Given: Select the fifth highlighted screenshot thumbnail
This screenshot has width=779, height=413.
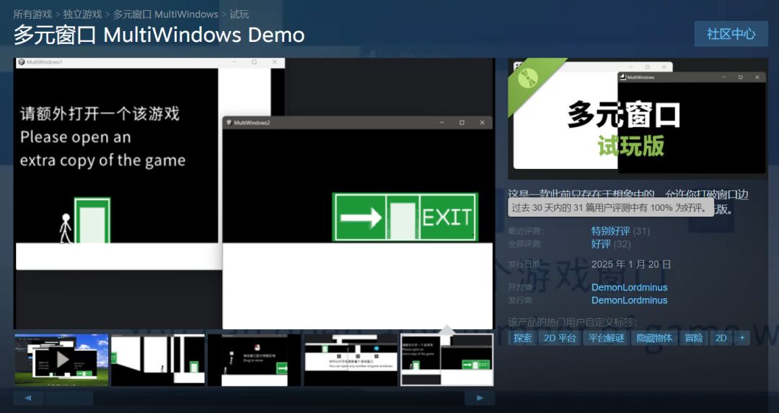Looking at the screenshot, I should (447, 360).
